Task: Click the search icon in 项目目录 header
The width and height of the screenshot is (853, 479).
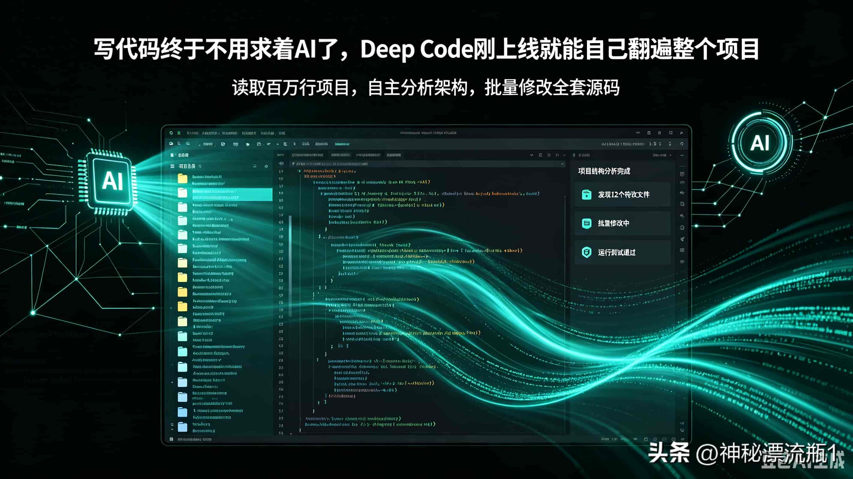Action: point(255,166)
